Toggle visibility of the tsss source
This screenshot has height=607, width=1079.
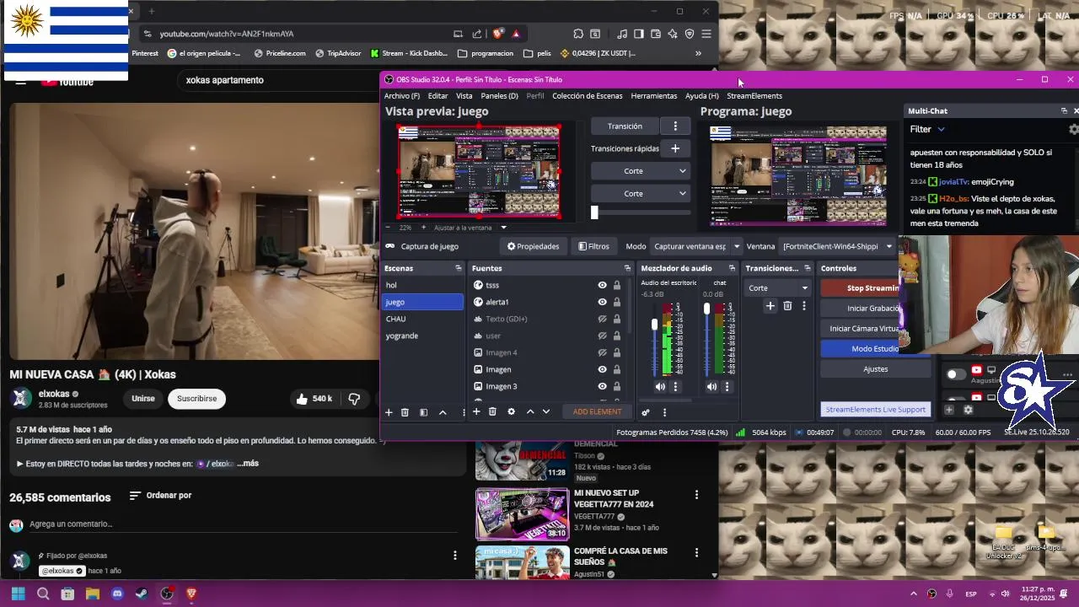(602, 285)
